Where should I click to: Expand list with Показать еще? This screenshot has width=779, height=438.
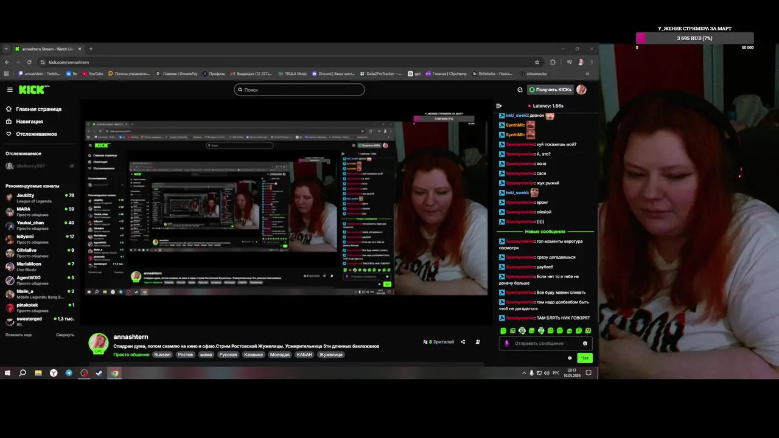pos(18,335)
